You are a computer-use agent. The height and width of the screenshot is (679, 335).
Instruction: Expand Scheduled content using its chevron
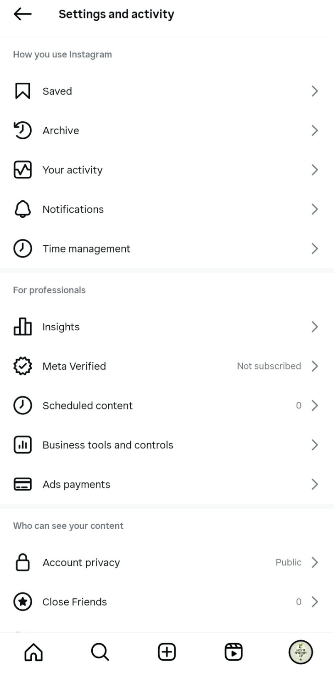pos(314,406)
